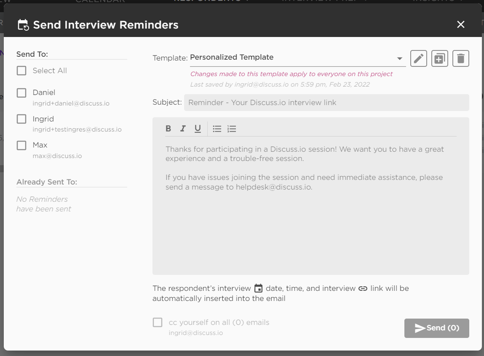Delete the template with the trash icon
The height and width of the screenshot is (356, 484).
(460, 58)
